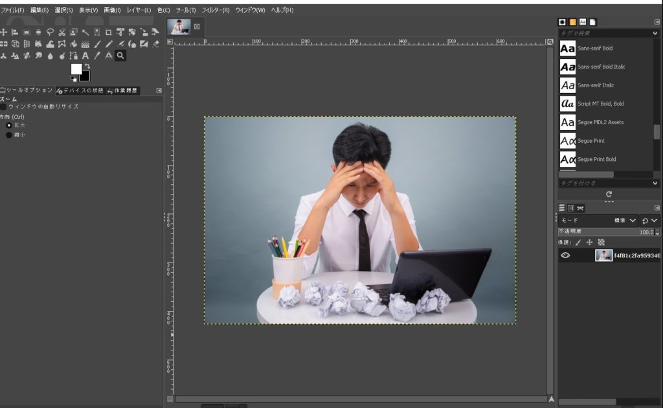
Task: Select the 縮小 zoom direction radio button
Action: [x=9, y=134]
